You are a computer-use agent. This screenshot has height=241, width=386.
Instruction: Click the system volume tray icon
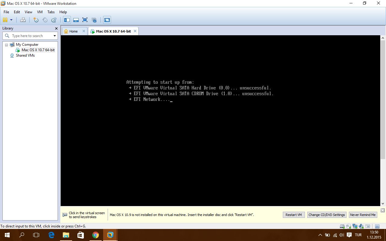[x=342, y=235]
